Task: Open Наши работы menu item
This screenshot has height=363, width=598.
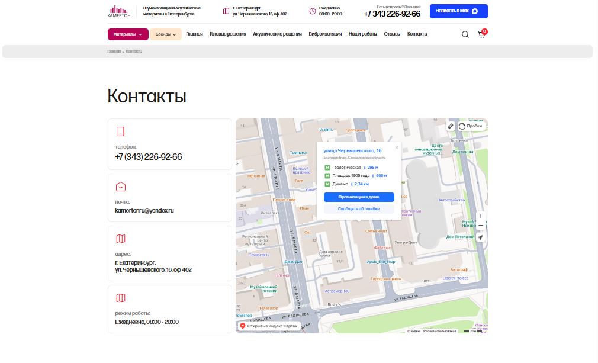Action: click(363, 34)
